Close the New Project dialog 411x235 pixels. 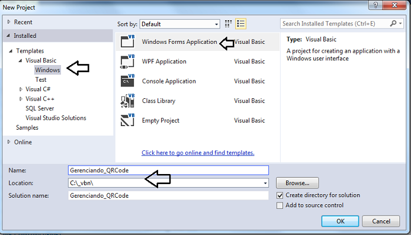click(394, 5)
